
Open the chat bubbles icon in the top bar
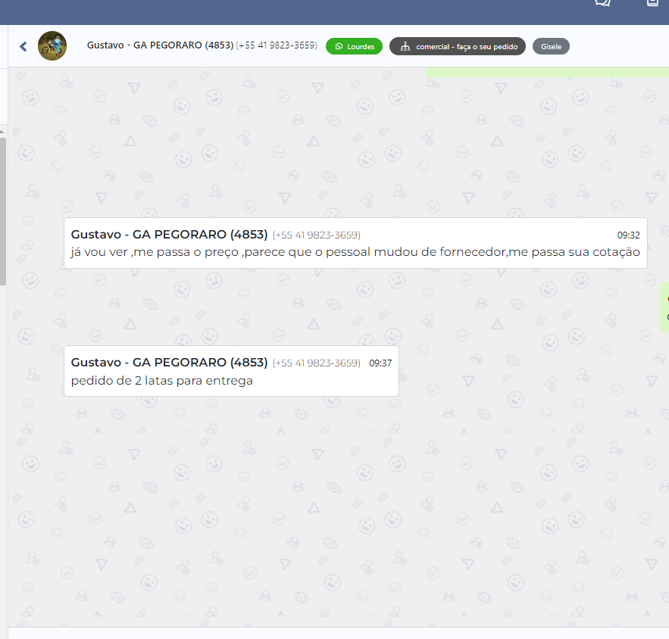[x=602, y=3]
